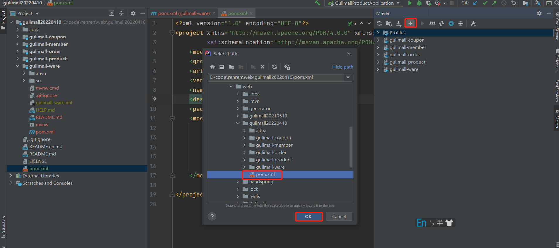559x248 pixels.
Task: Reload all Maven projects
Action: pyautogui.click(x=379, y=23)
